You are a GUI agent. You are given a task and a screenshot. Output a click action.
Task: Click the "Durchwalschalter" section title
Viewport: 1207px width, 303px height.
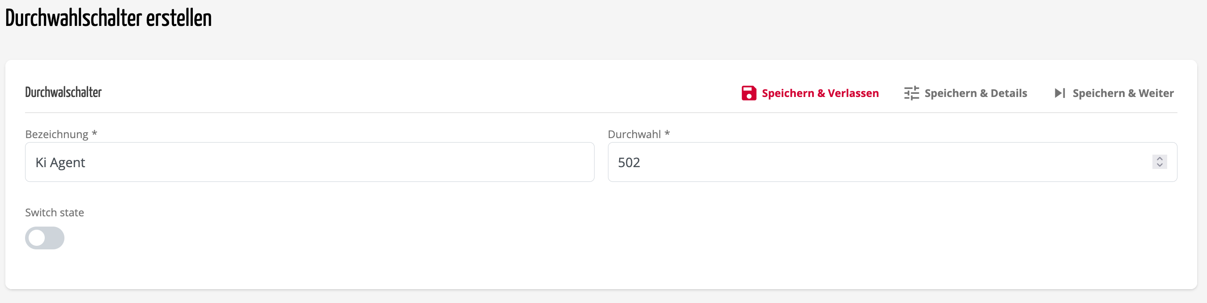pos(63,92)
